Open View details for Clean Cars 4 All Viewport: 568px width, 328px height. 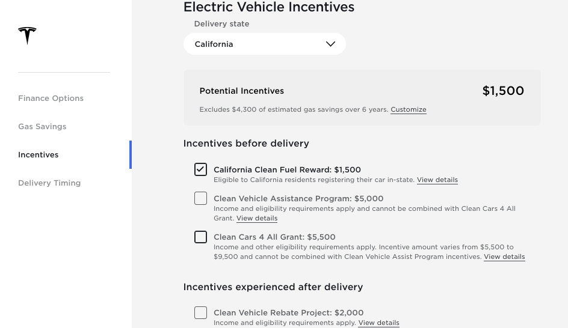tap(504, 257)
